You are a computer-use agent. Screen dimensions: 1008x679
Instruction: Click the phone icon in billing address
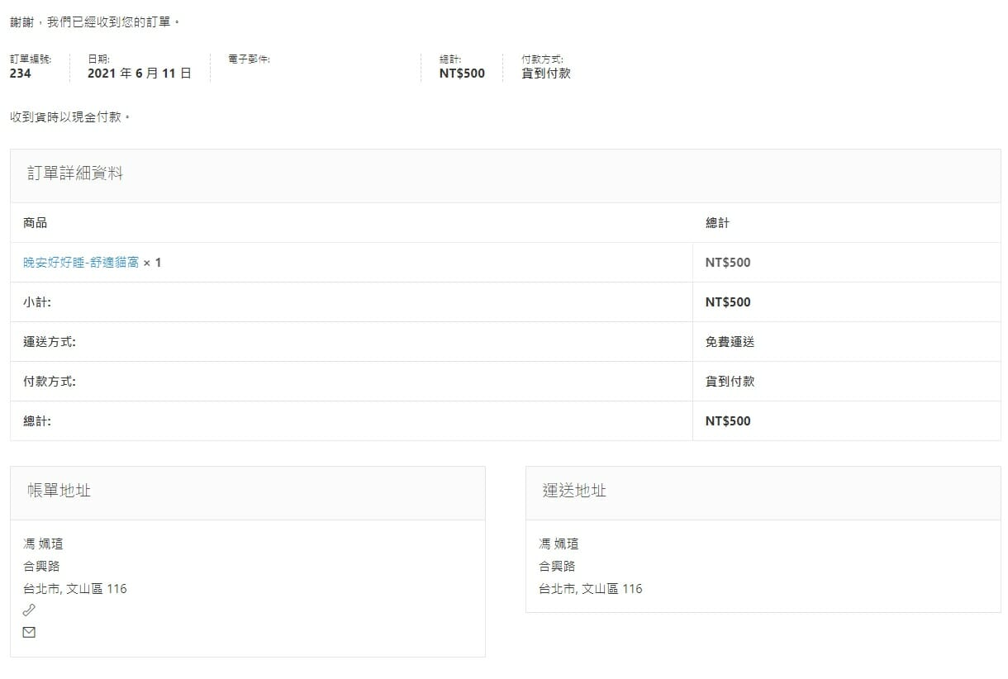pos(29,610)
